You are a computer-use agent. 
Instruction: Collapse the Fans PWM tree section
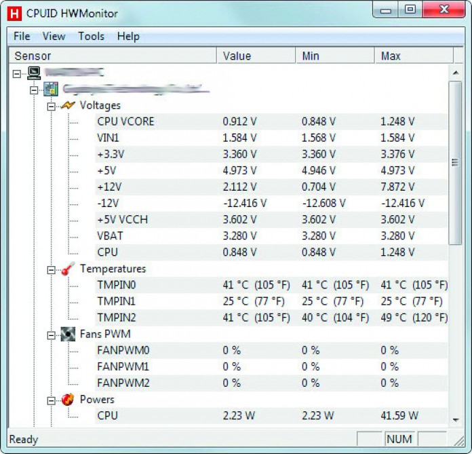coord(51,335)
